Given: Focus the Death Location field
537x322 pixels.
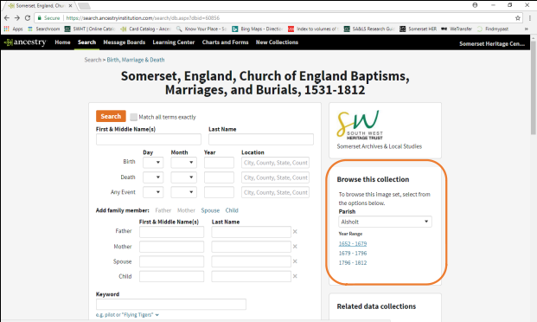Looking at the screenshot, I should point(275,177).
